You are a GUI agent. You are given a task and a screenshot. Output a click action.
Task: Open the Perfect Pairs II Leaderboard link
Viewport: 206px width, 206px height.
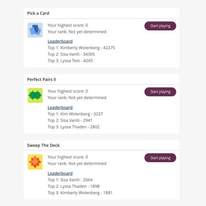60,108
